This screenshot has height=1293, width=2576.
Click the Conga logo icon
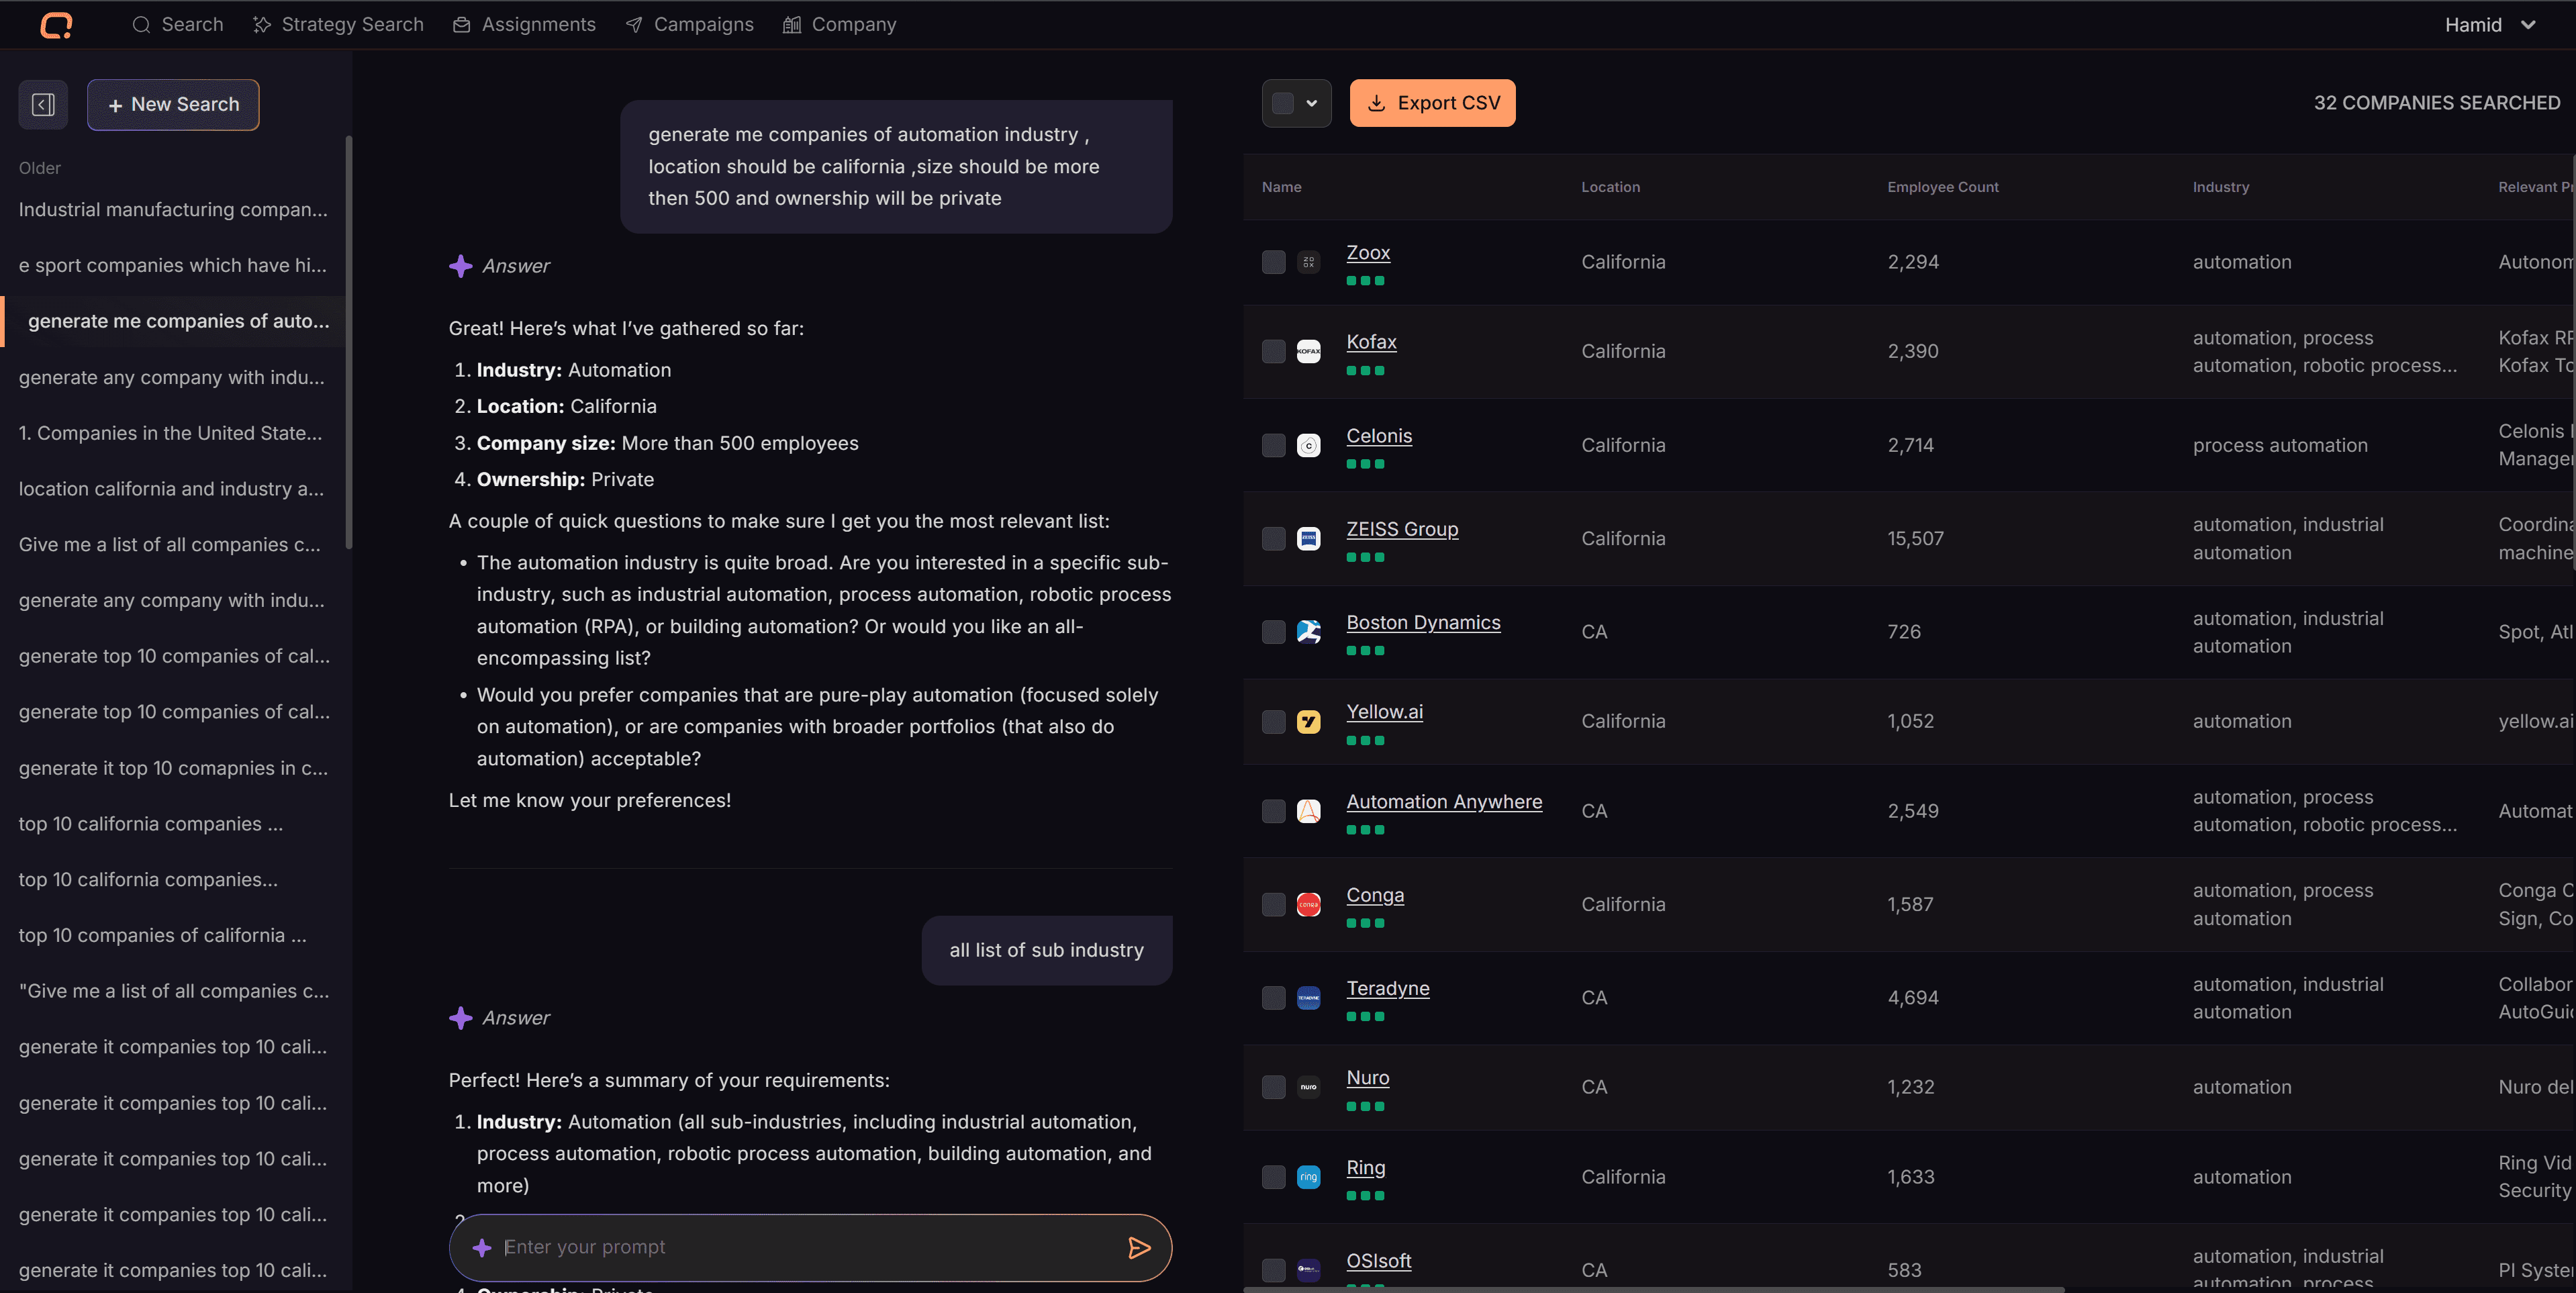[1309, 904]
